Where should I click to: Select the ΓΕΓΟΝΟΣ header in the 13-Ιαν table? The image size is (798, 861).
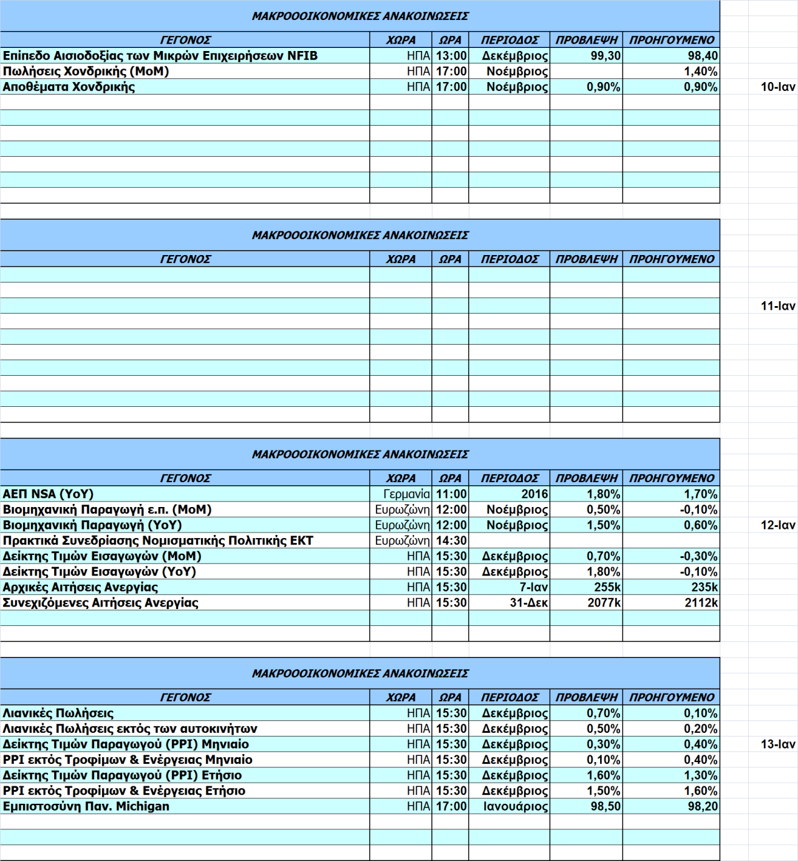185,697
